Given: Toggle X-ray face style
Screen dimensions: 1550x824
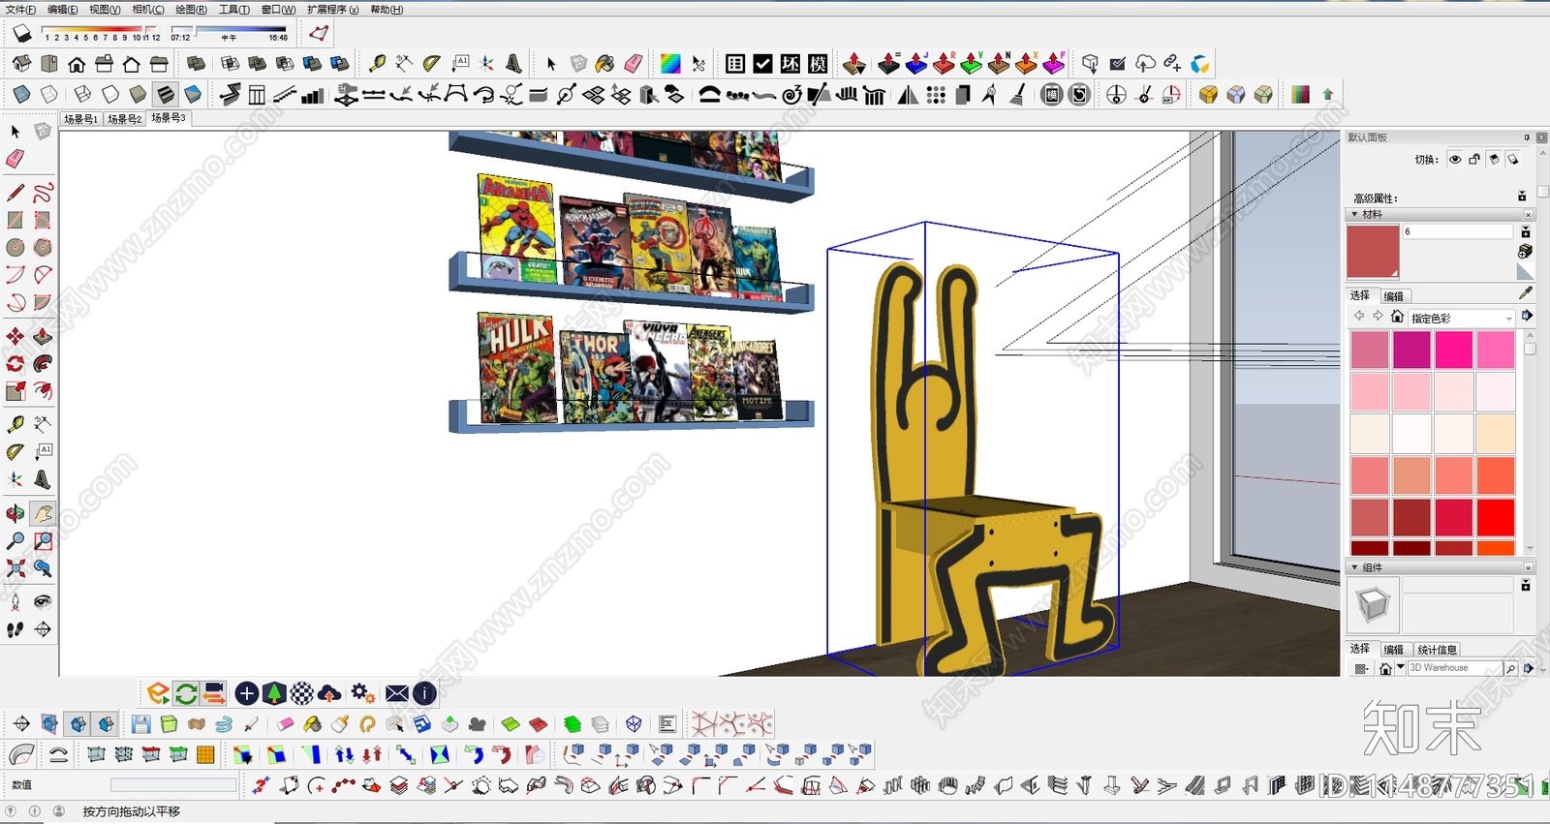Looking at the screenshot, I should tap(21, 95).
